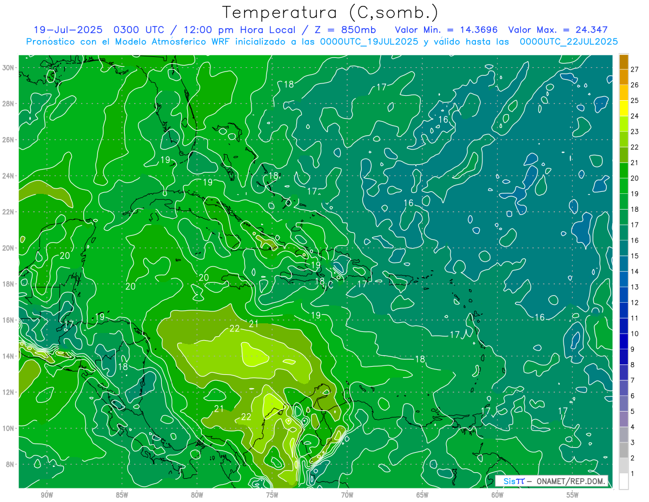Click the '10N' latitude axis label
Screen dimensions: 649x502
coord(9,428)
